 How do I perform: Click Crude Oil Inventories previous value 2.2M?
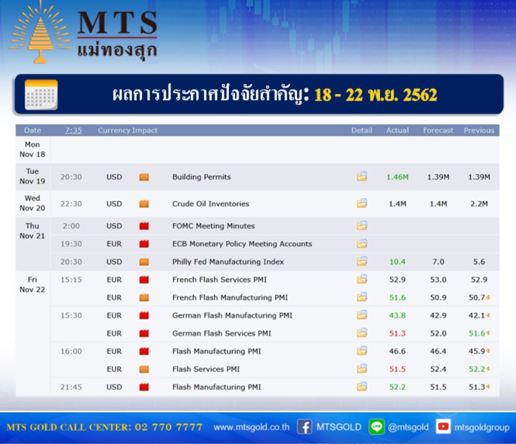pyautogui.click(x=479, y=204)
